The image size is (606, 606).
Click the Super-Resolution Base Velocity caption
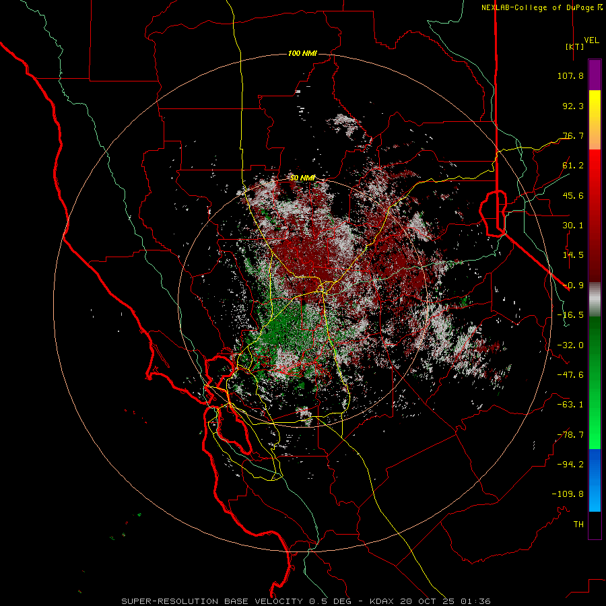[x=306, y=601]
